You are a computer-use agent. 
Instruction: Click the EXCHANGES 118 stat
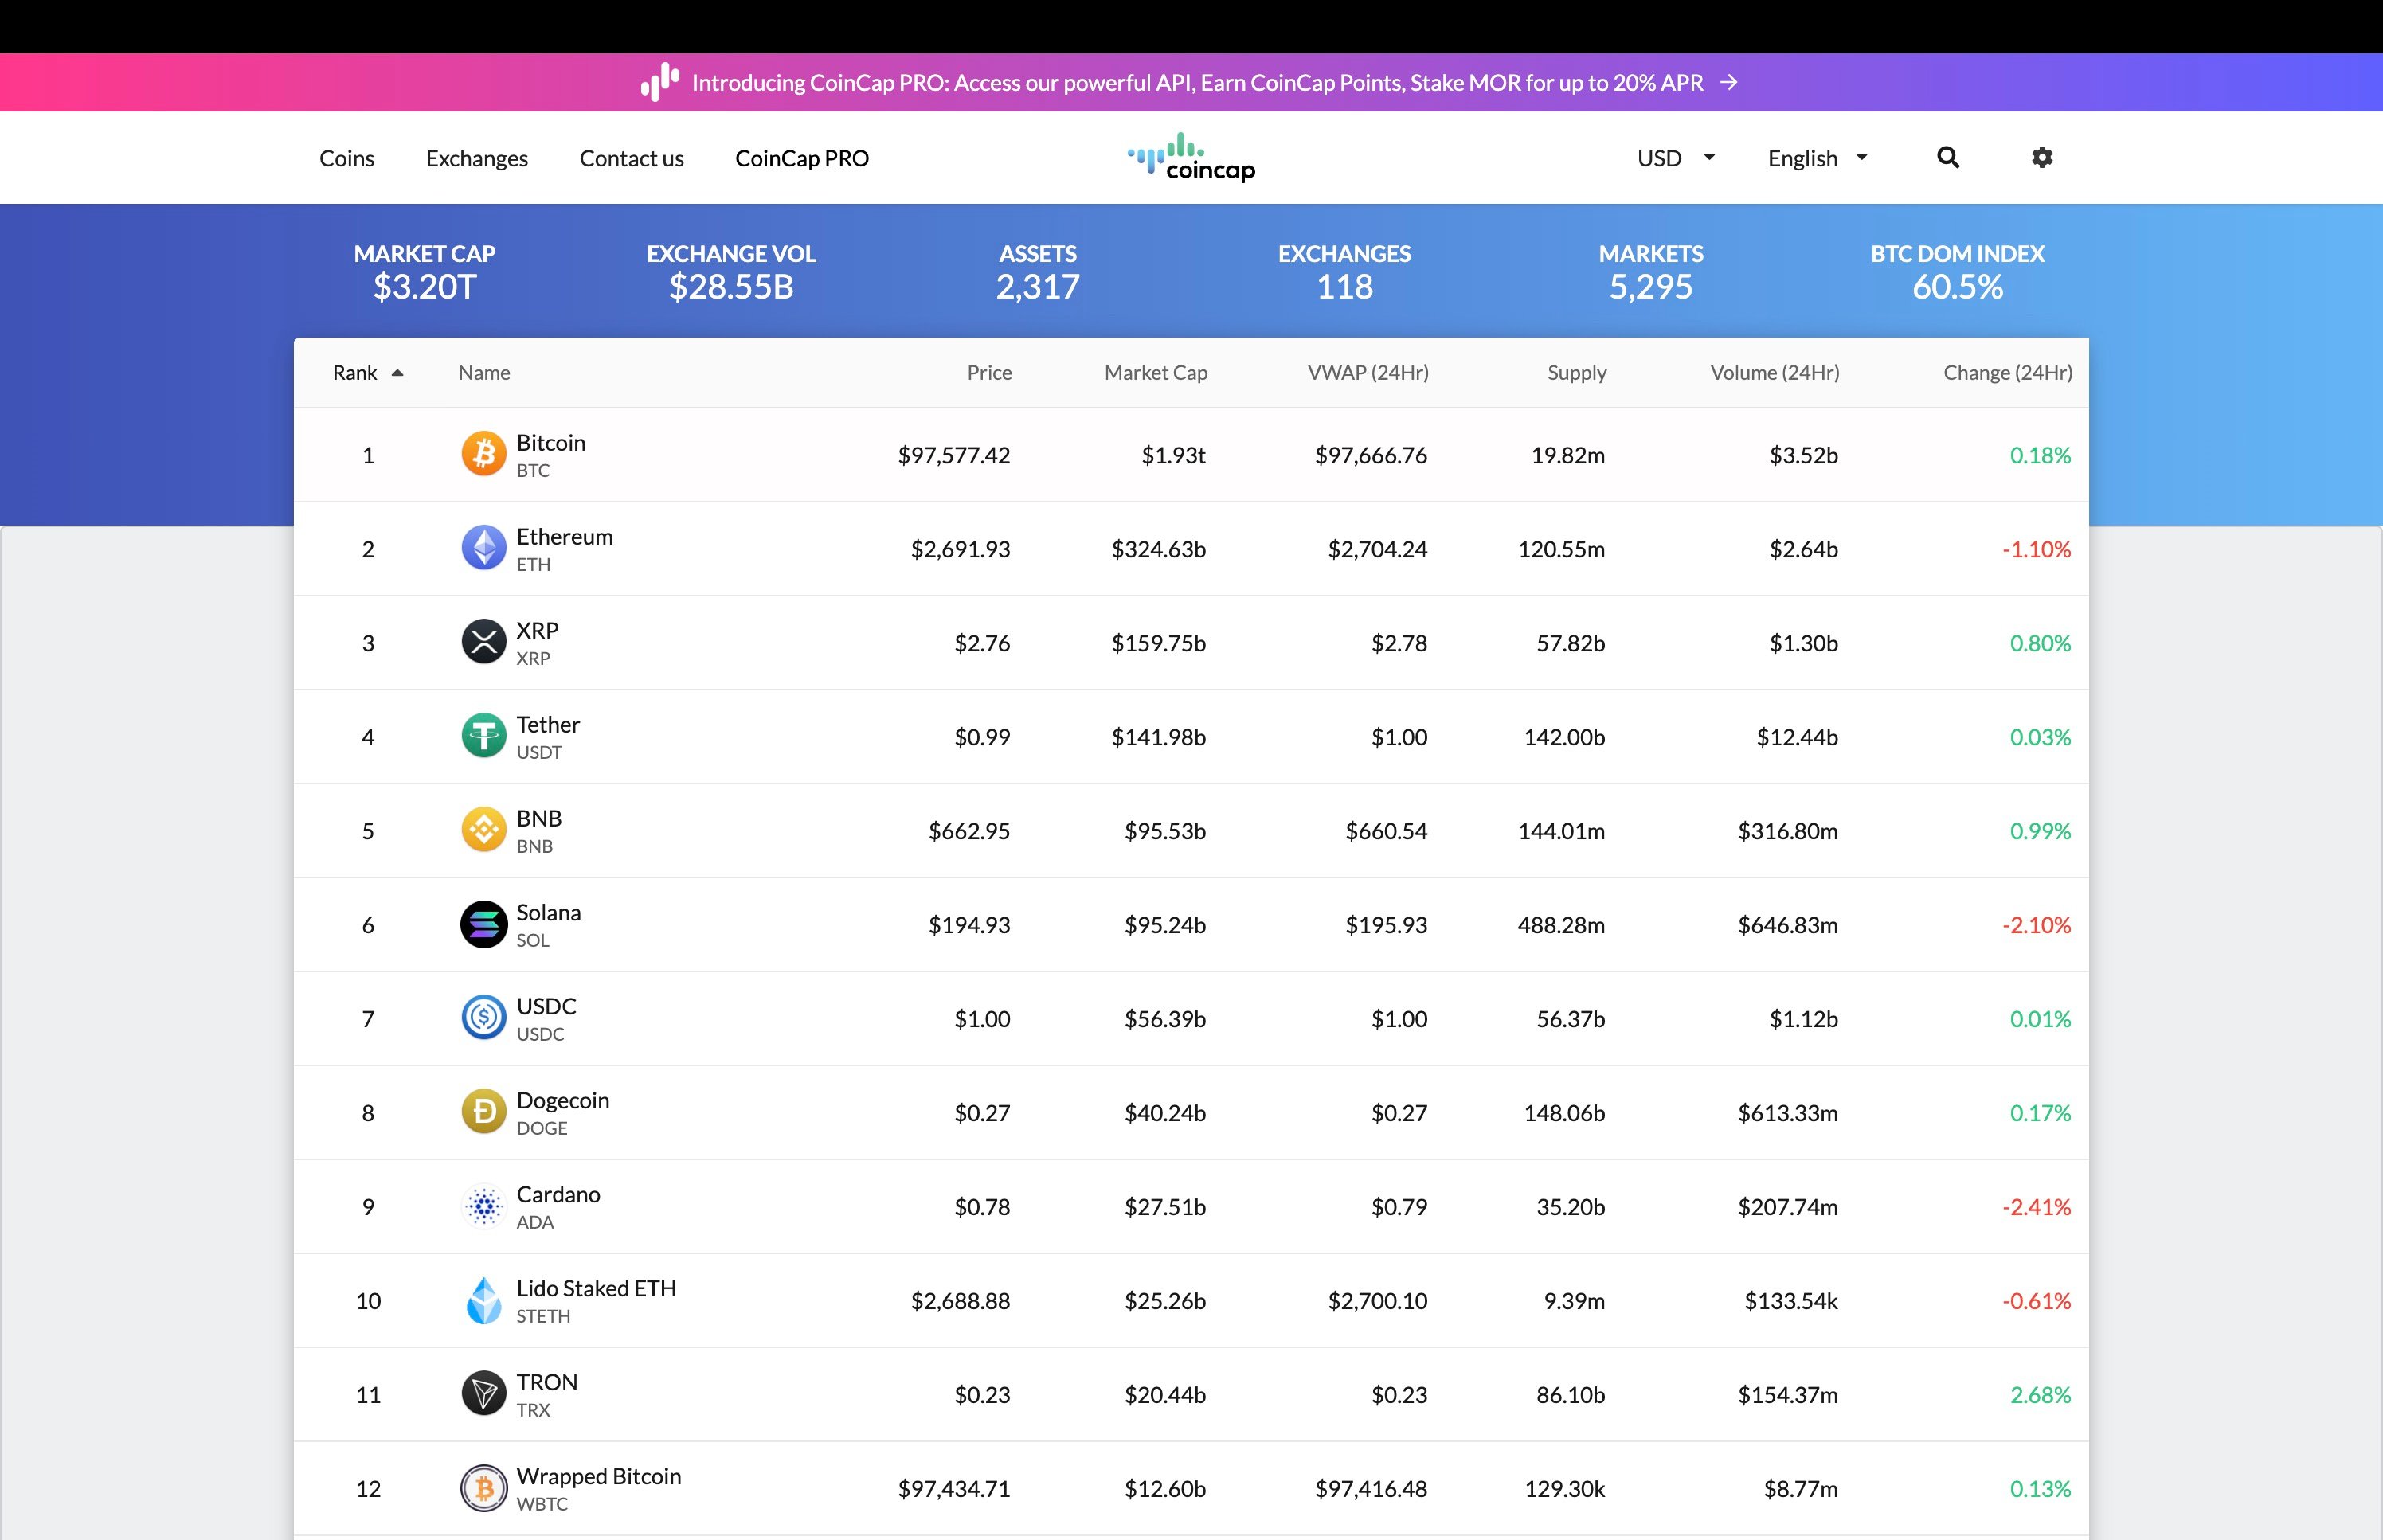1345,272
